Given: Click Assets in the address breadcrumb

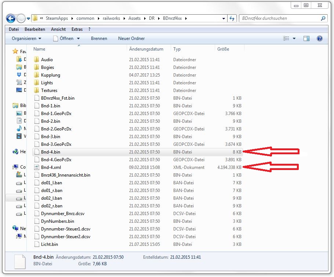Looking at the screenshot, I should pyautogui.click(x=134, y=18).
